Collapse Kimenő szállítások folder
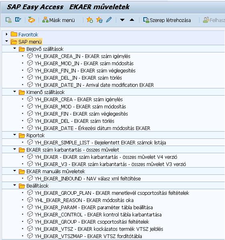The height and width of the screenshot is (240, 225). (15, 92)
